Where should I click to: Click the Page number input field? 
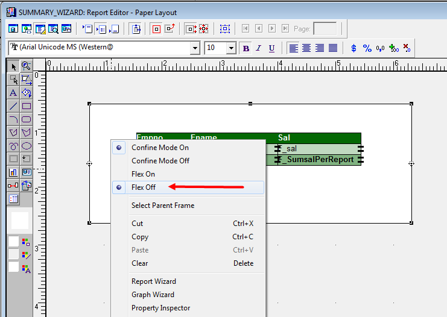click(x=325, y=28)
